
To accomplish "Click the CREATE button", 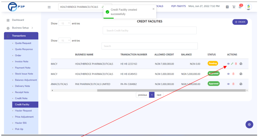I will point(240,22).
